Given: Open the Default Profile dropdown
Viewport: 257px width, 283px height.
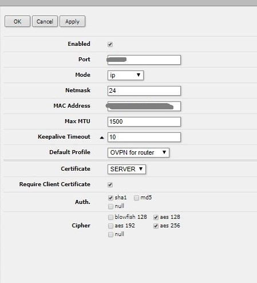Looking at the screenshot, I should pyautogui.click(x=139, y=152).
